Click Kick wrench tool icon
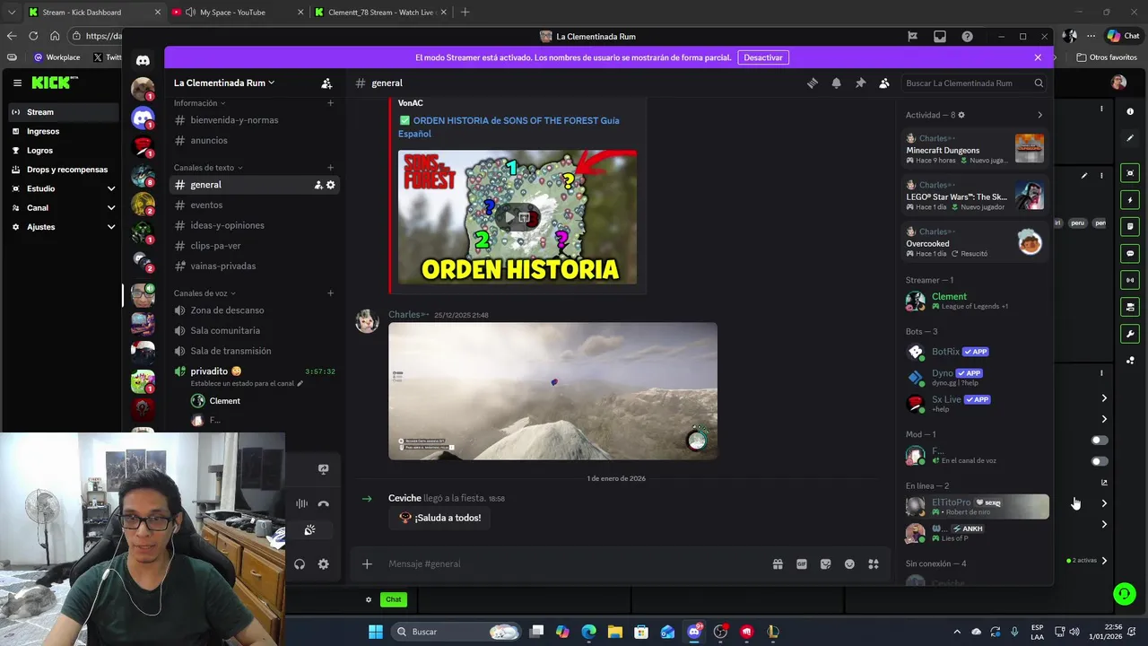This screenshot has width=1148, height=646. pos(1130,334)
